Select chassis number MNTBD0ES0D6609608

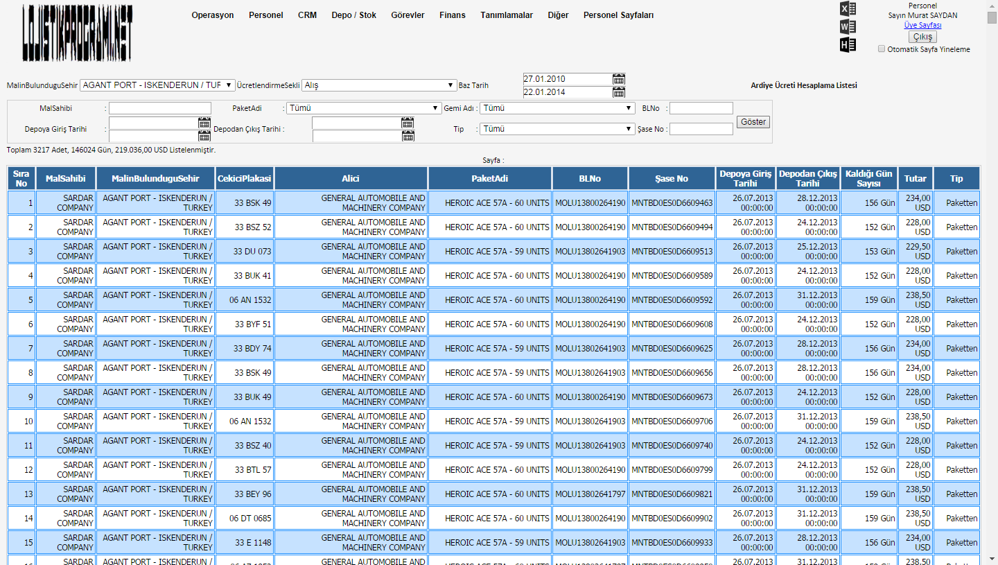click(x=672, y=324)
